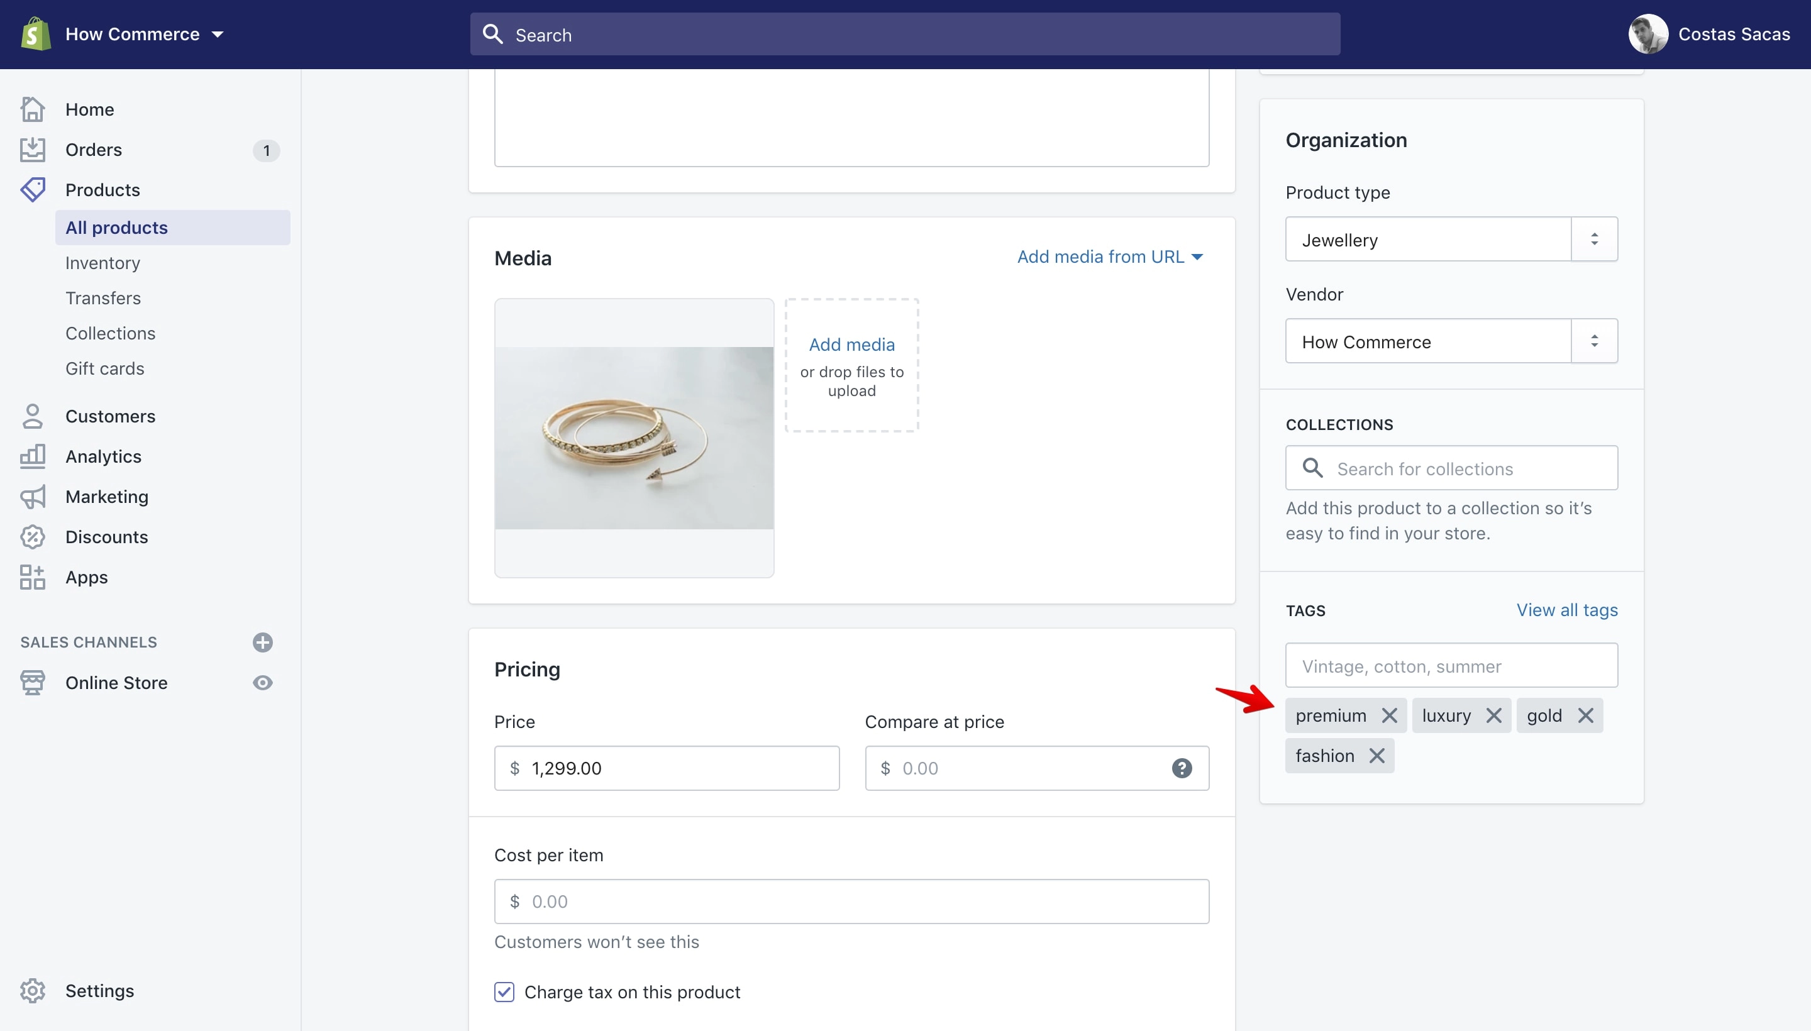Image resolution: width=1811 pixels, height=1031 pixels.
Task: Toggle Charge tax on this product
Action: tap(504, 992)
